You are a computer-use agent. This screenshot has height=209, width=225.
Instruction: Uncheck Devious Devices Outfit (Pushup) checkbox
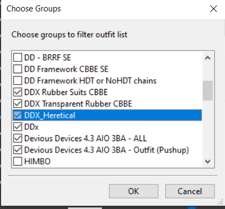pyautogui.click(x=18, y=150)
